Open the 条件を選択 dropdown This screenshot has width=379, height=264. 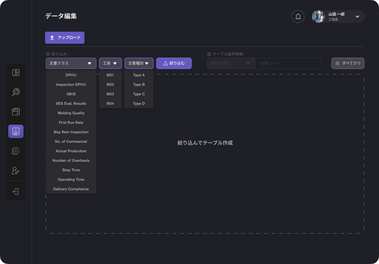coord(231,63)
